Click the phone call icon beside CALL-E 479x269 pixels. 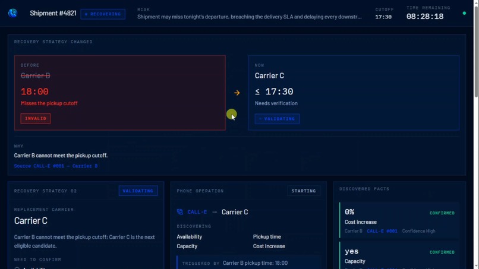(180, 211)
